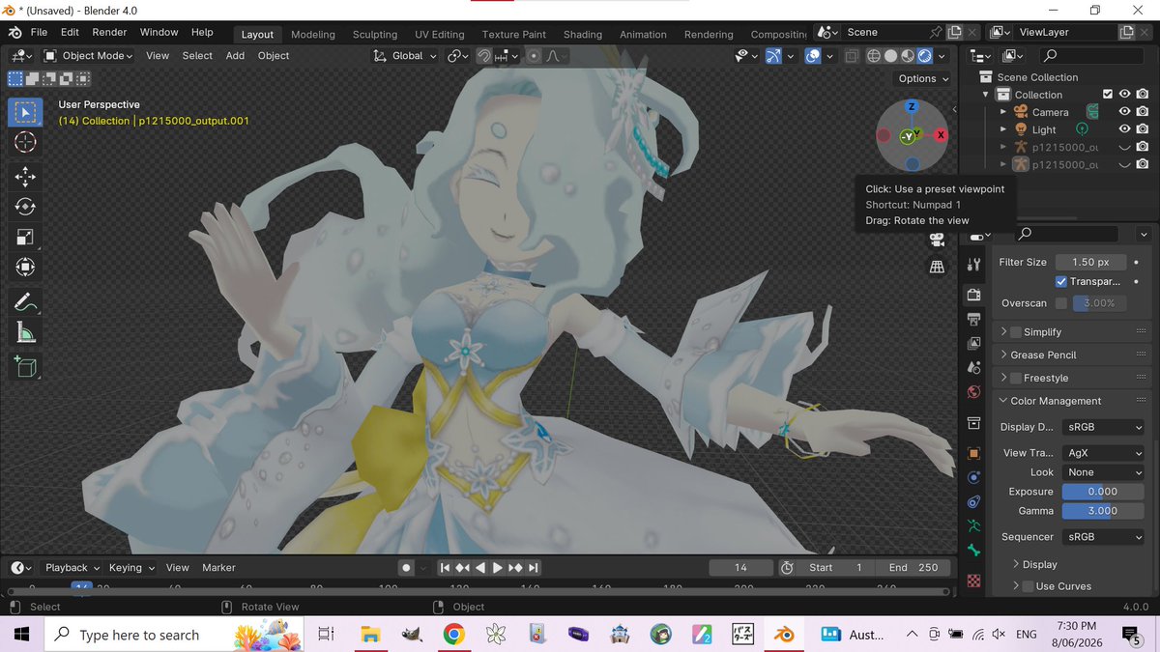This screenshot has width=1160, height=652.
Task: Open the Render properties tab
Action: (x=973, y=295)
